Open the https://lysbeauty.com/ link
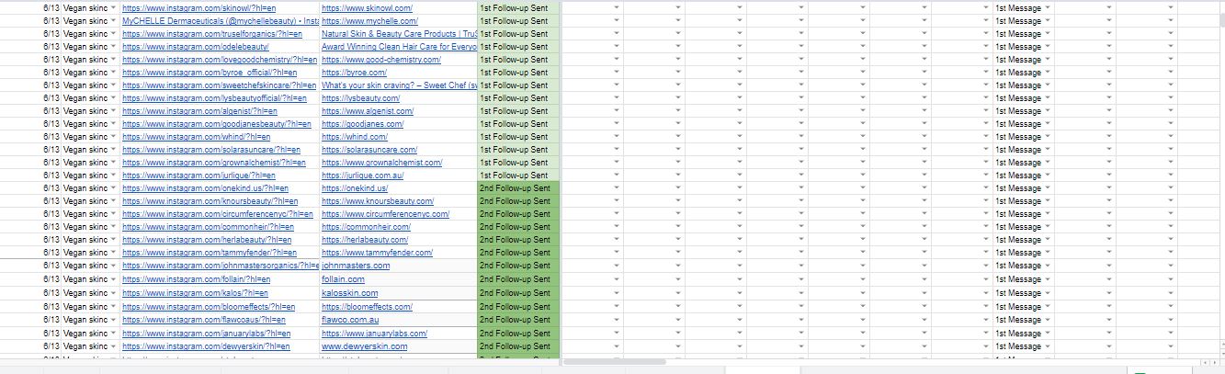The height and width of the screenshot is (374, 1225). click(x=360, y=97)
